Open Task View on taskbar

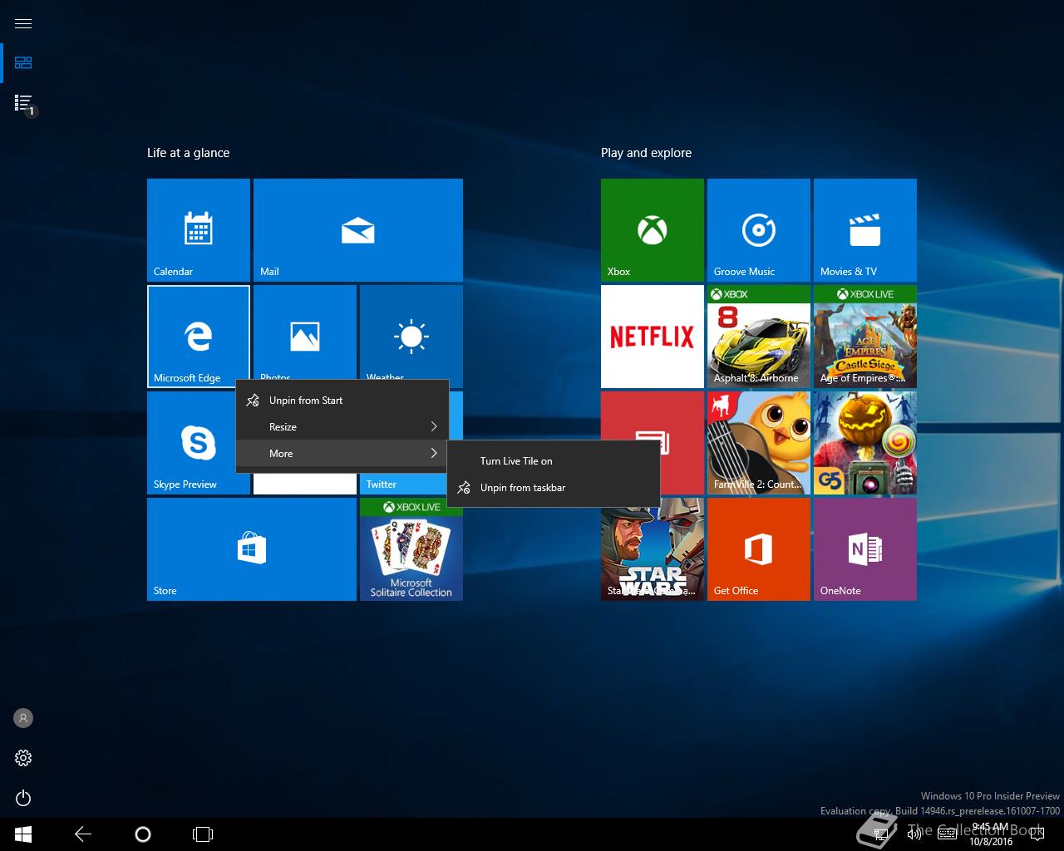pyautogui.click(x=203, y=834)
